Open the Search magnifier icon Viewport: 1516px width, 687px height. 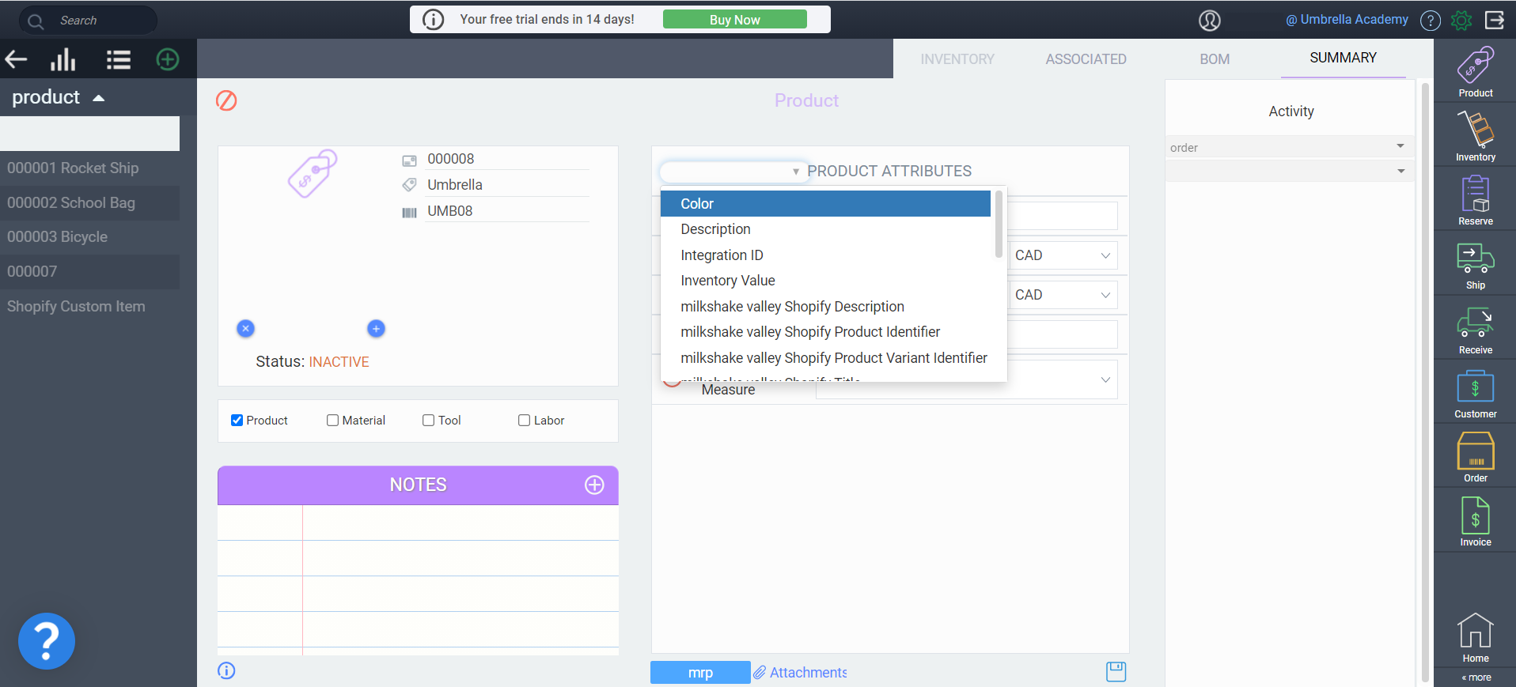[x=36, y=21]
